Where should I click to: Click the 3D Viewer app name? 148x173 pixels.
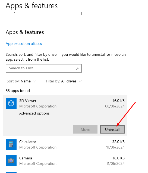[28, 101]
